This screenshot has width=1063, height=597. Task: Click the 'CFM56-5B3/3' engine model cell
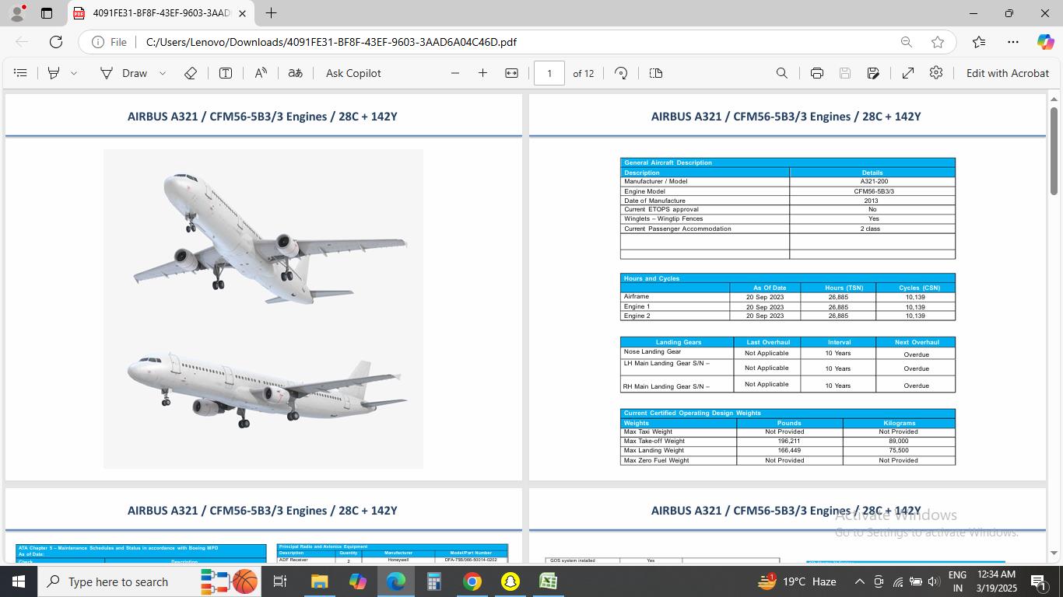[x=873, y=191]
